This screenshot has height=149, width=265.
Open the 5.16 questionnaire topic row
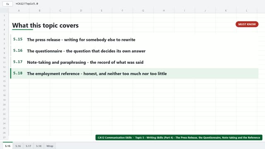(x=134, y=51)
